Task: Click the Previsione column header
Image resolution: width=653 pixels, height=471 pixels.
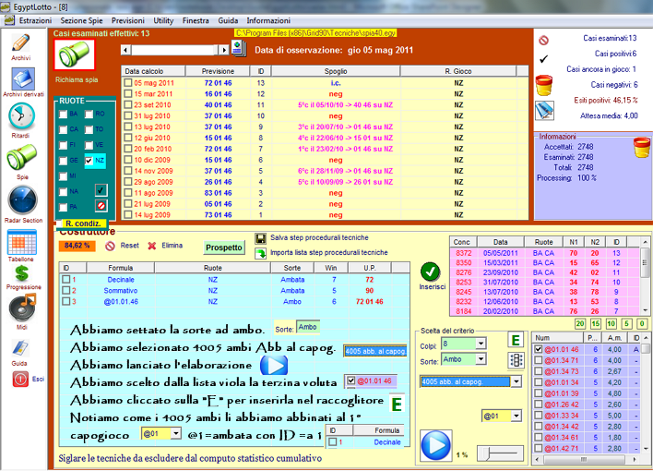Action: coord(218,71)
